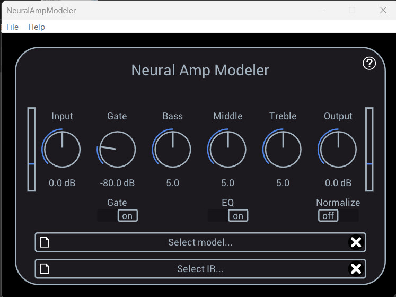This screenshot has height=297, width=396.
Task: Click the Treble knob
Action: pyautogui.click(x=283, y=149)
